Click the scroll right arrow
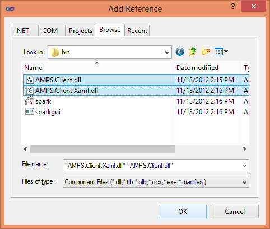 tap(245, 149)
